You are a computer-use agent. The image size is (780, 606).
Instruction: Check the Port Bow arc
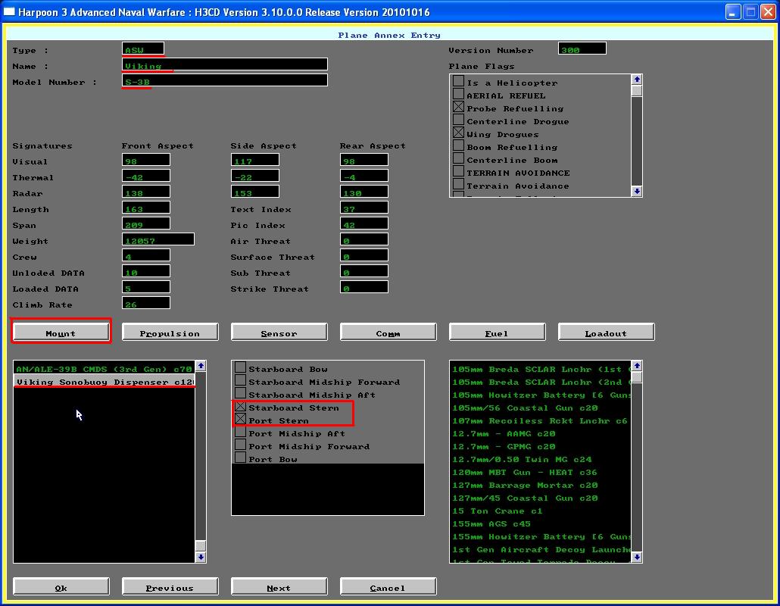240,458
